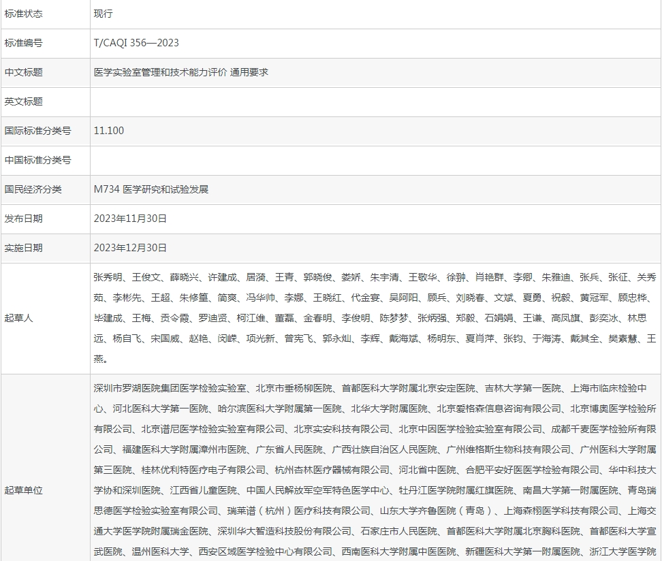The width and height of the screenshot is (662, 561).
Task: Click '南昌大学第一附属医院' text
Action: [570, 490]
